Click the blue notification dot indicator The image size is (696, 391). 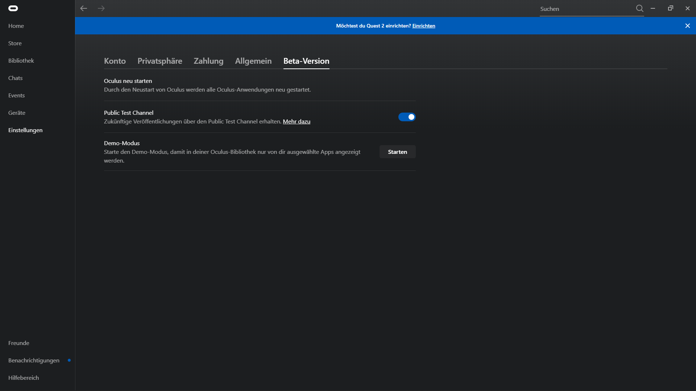(69, 360)
